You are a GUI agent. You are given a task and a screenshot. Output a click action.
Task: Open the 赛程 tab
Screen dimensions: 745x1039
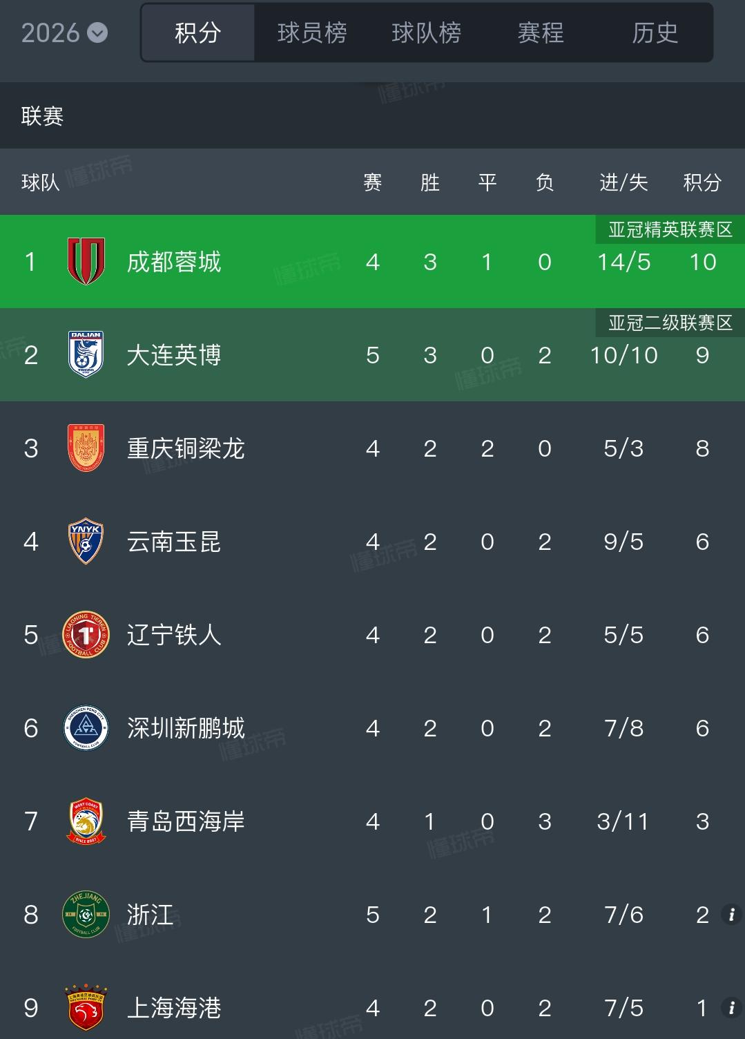541,32
